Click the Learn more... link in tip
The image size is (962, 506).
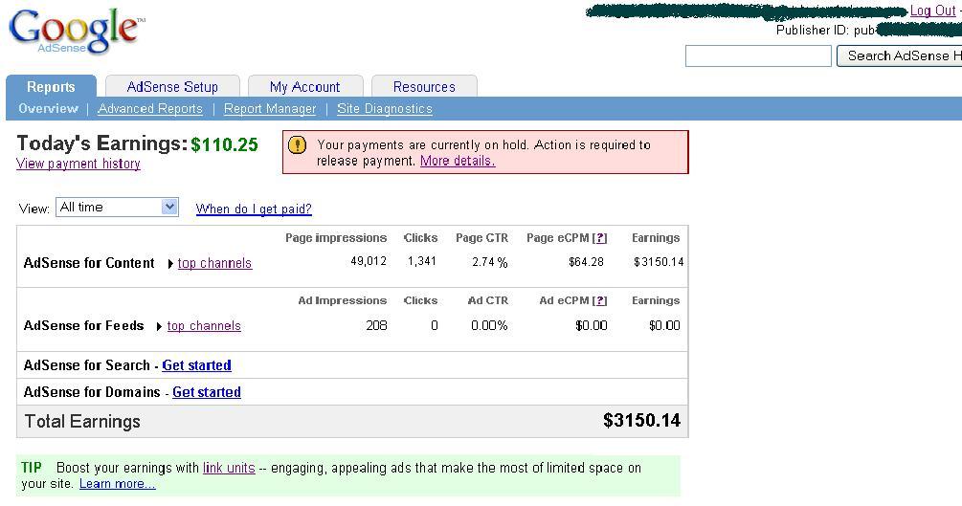pos(117,484)
